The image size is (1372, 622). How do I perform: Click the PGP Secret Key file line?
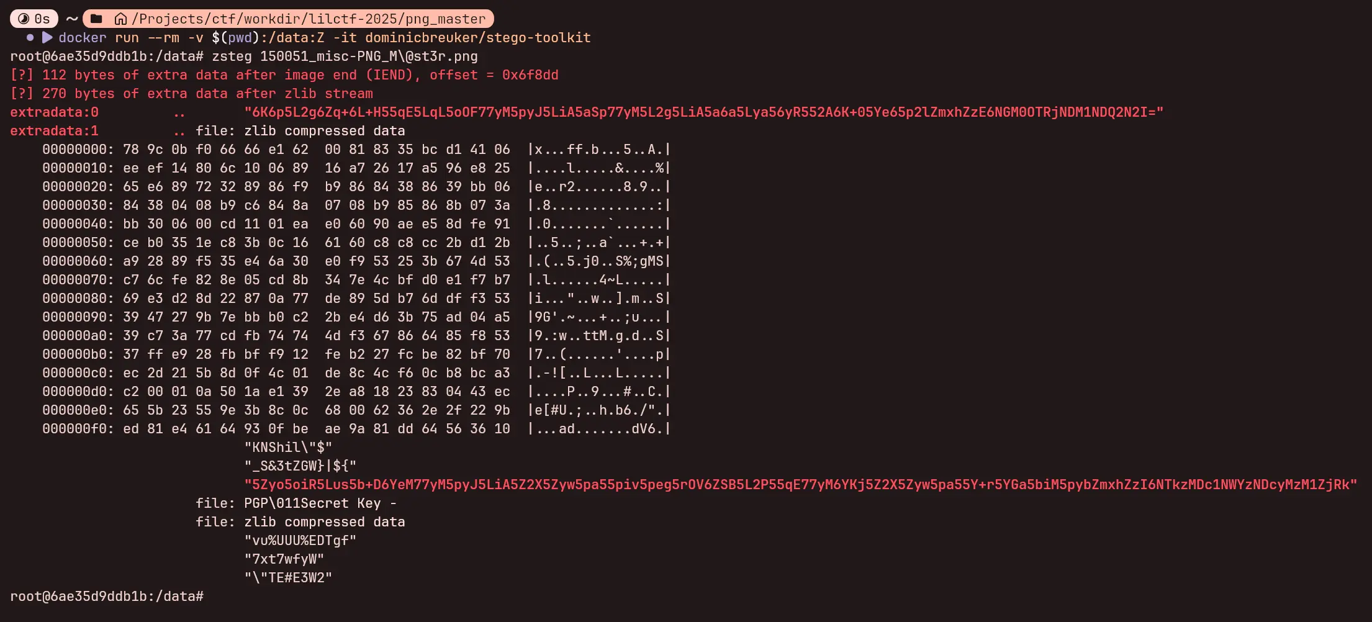pyautogui.click(x=296, y=503)
